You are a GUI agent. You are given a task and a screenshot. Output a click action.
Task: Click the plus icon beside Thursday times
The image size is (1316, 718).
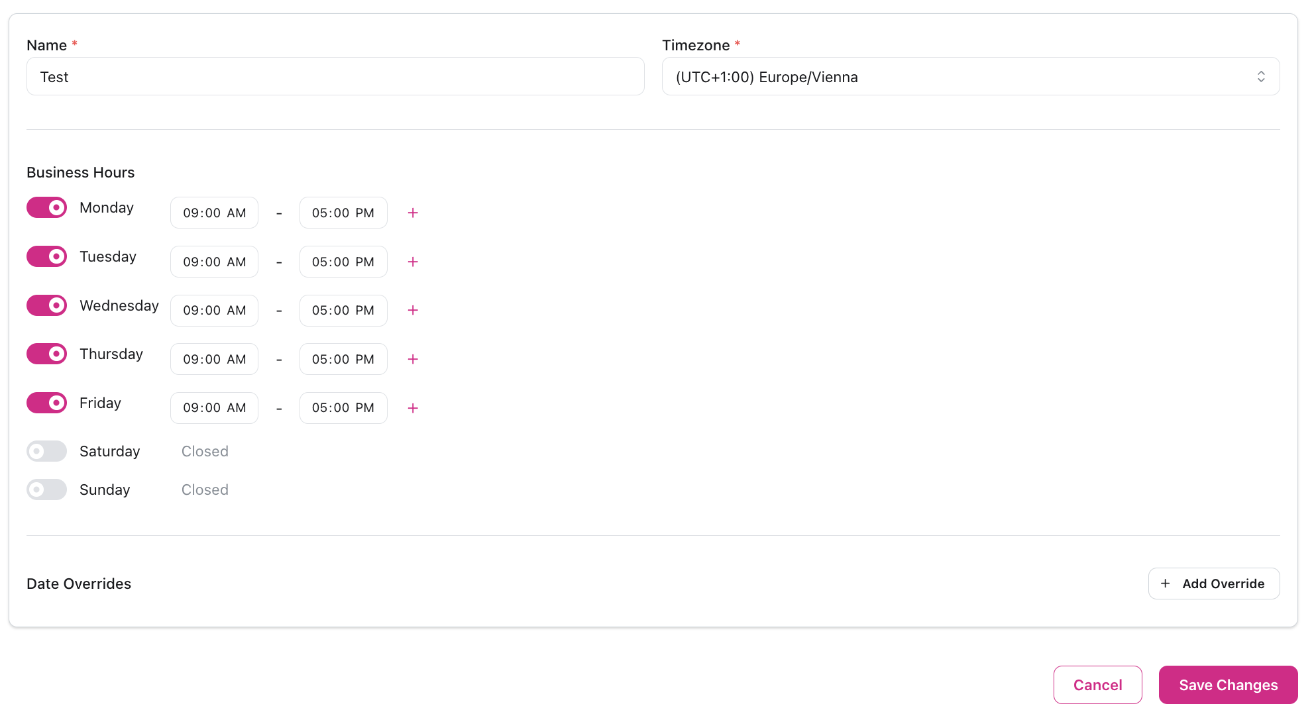coord(412,359)
